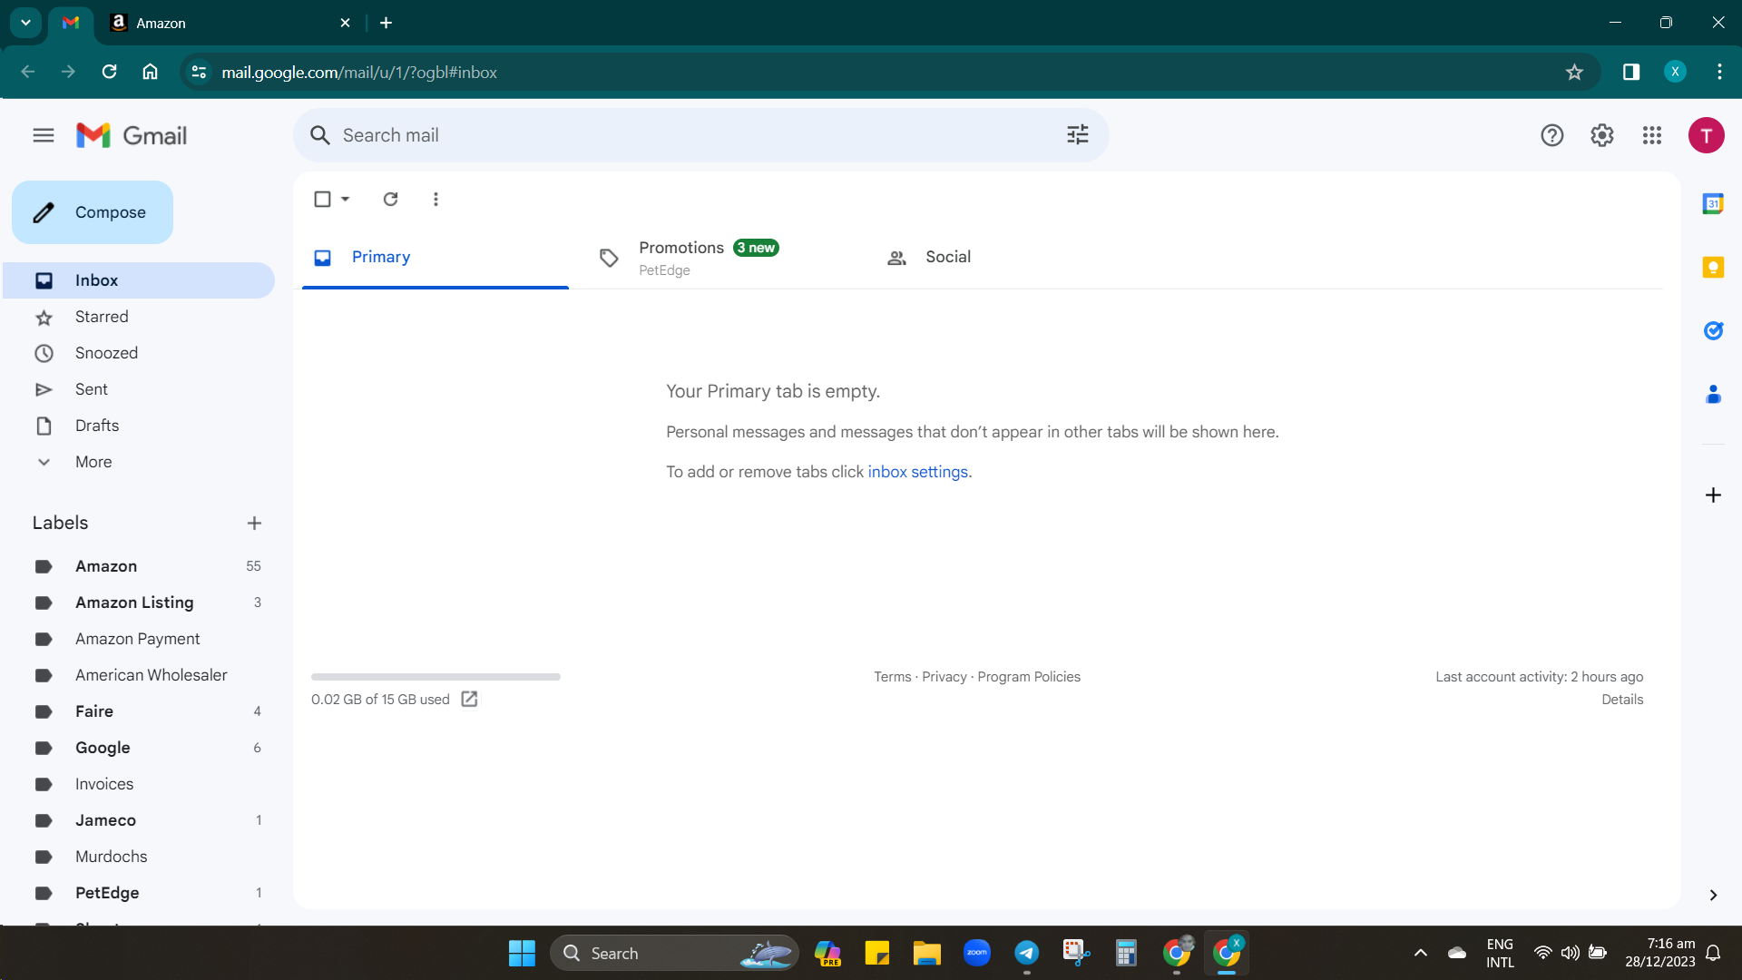
Task: Follow the inbox settings link
Action: point(917,472)
